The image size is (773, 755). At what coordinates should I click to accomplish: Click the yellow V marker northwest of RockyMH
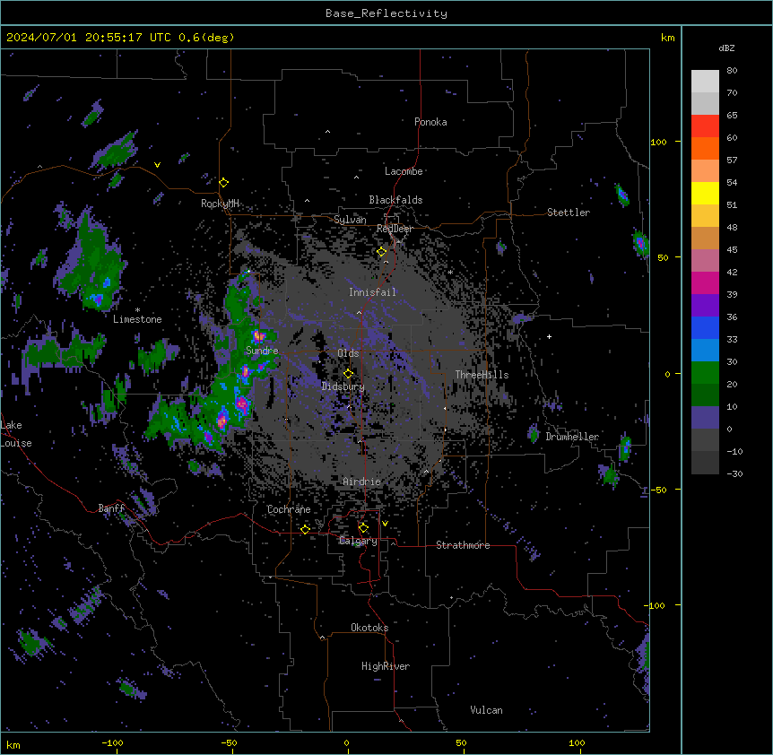pos(157,165)
